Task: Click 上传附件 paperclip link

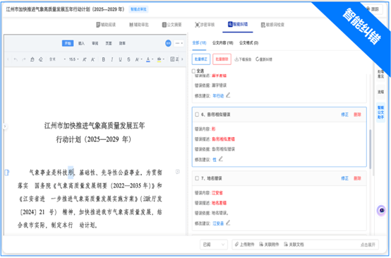Action: 244,245
